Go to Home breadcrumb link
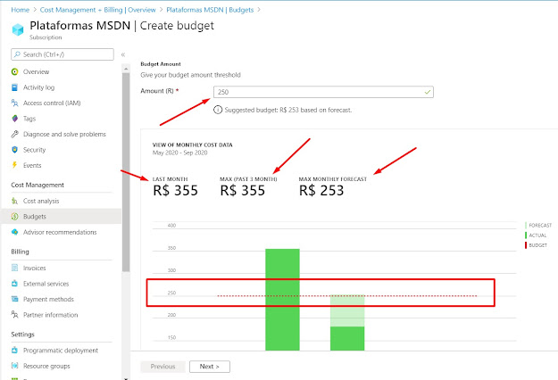The width and height of the screenshot is (558, 380). tap(20, 10)
